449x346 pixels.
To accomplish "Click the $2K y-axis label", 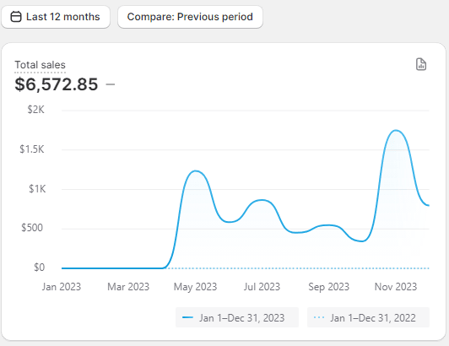I will pos(35,110).
